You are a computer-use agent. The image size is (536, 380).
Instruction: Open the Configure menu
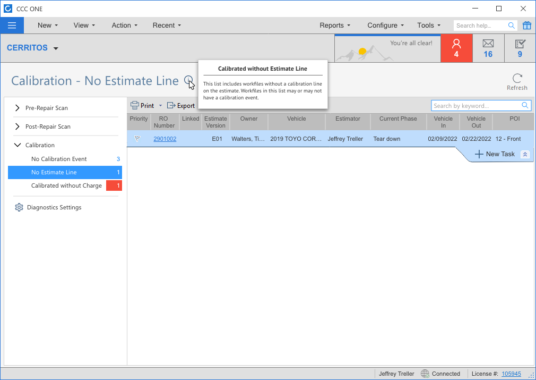pyautogui.click(x=386, y=26)
